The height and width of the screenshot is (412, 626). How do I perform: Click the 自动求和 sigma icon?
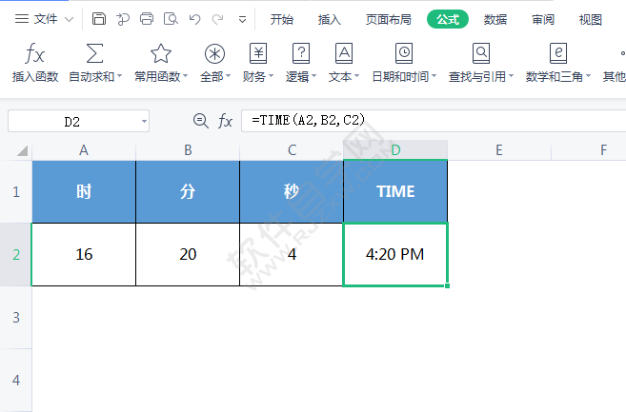click(95, 53)
